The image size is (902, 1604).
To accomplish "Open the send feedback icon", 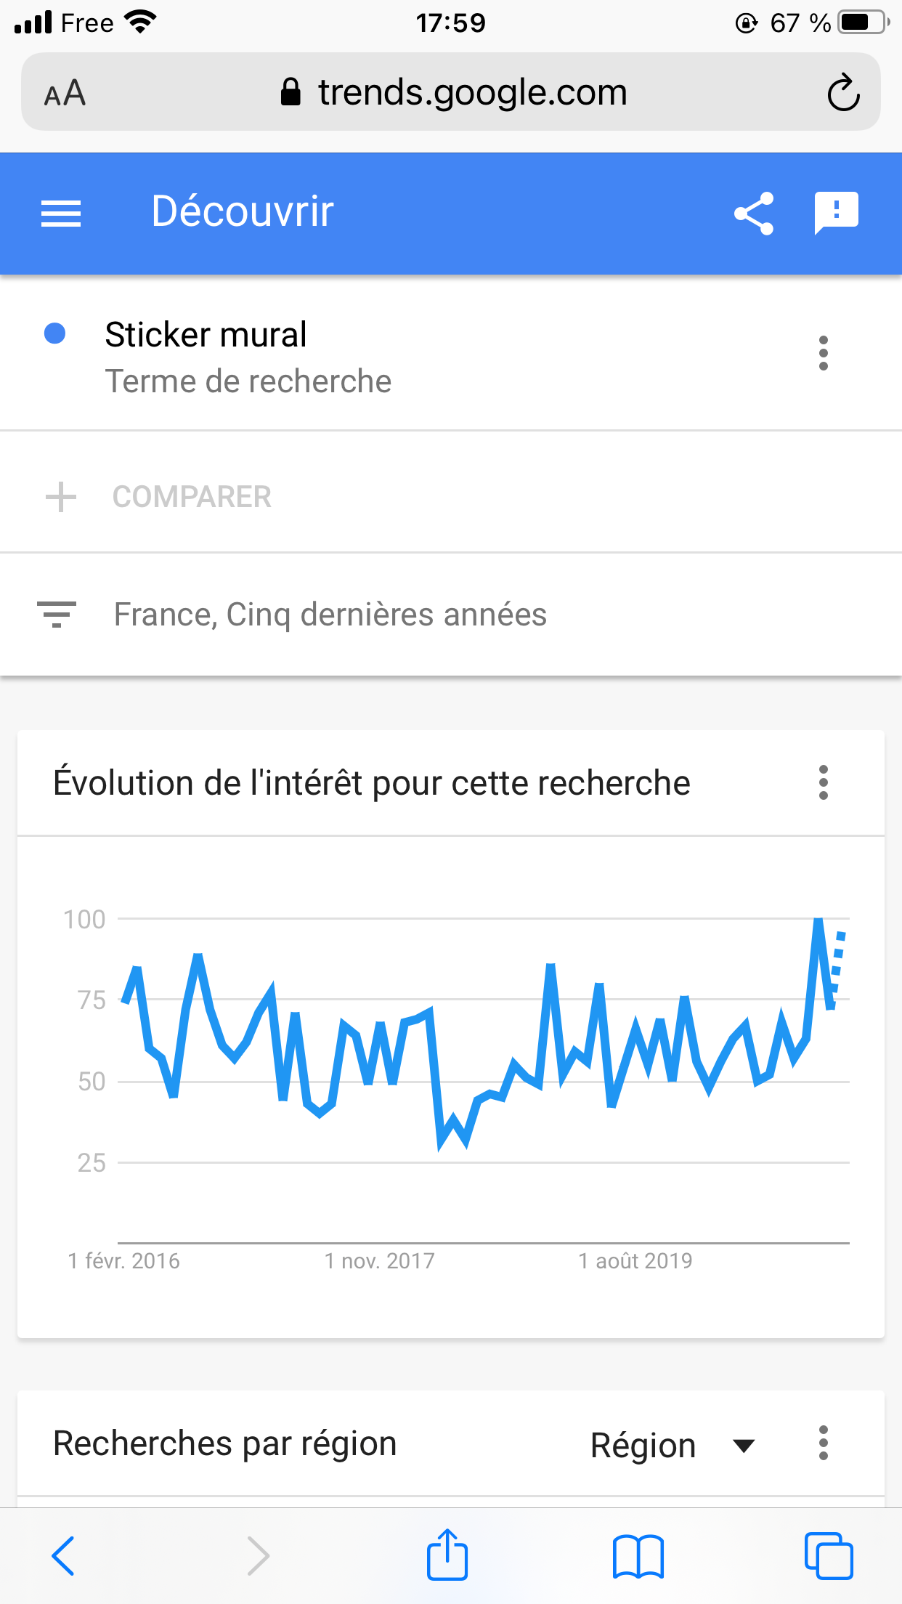I will click(836, 214).
